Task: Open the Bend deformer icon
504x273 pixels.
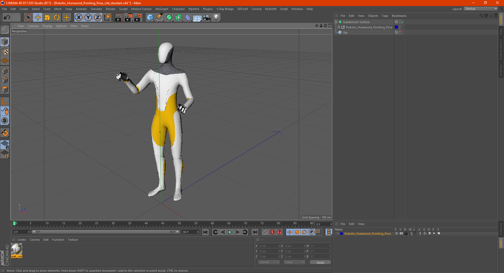Action: (x=188, y=18)
